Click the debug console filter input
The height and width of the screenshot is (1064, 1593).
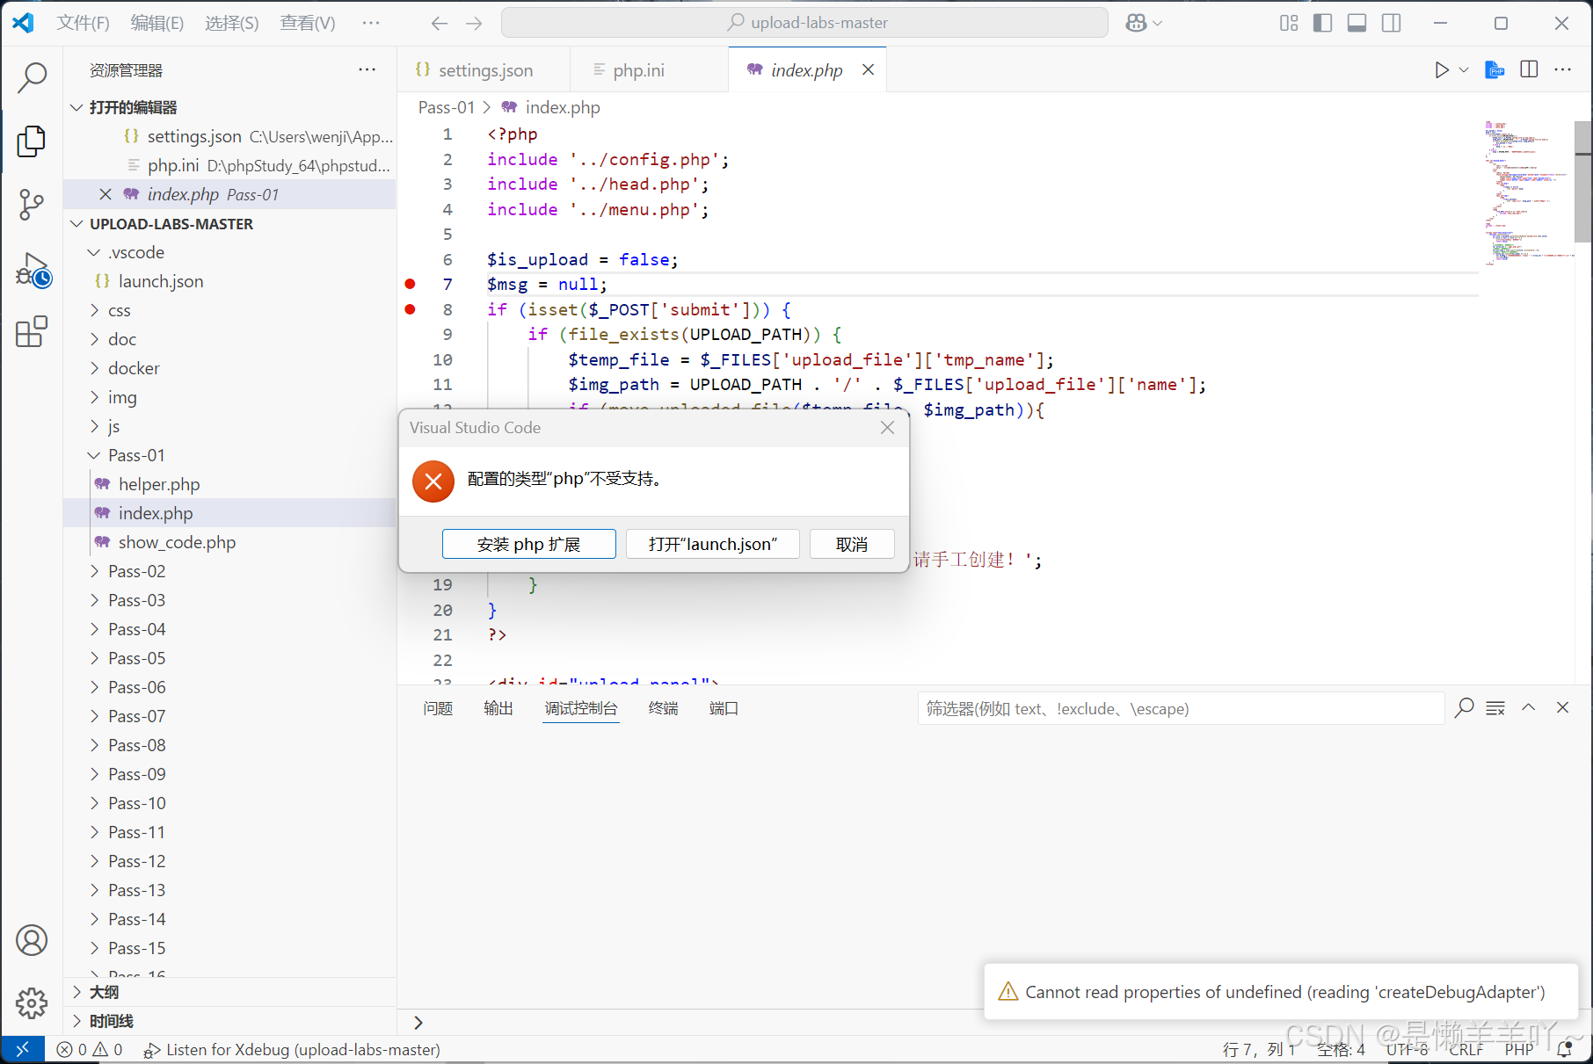pos(1181,708)
